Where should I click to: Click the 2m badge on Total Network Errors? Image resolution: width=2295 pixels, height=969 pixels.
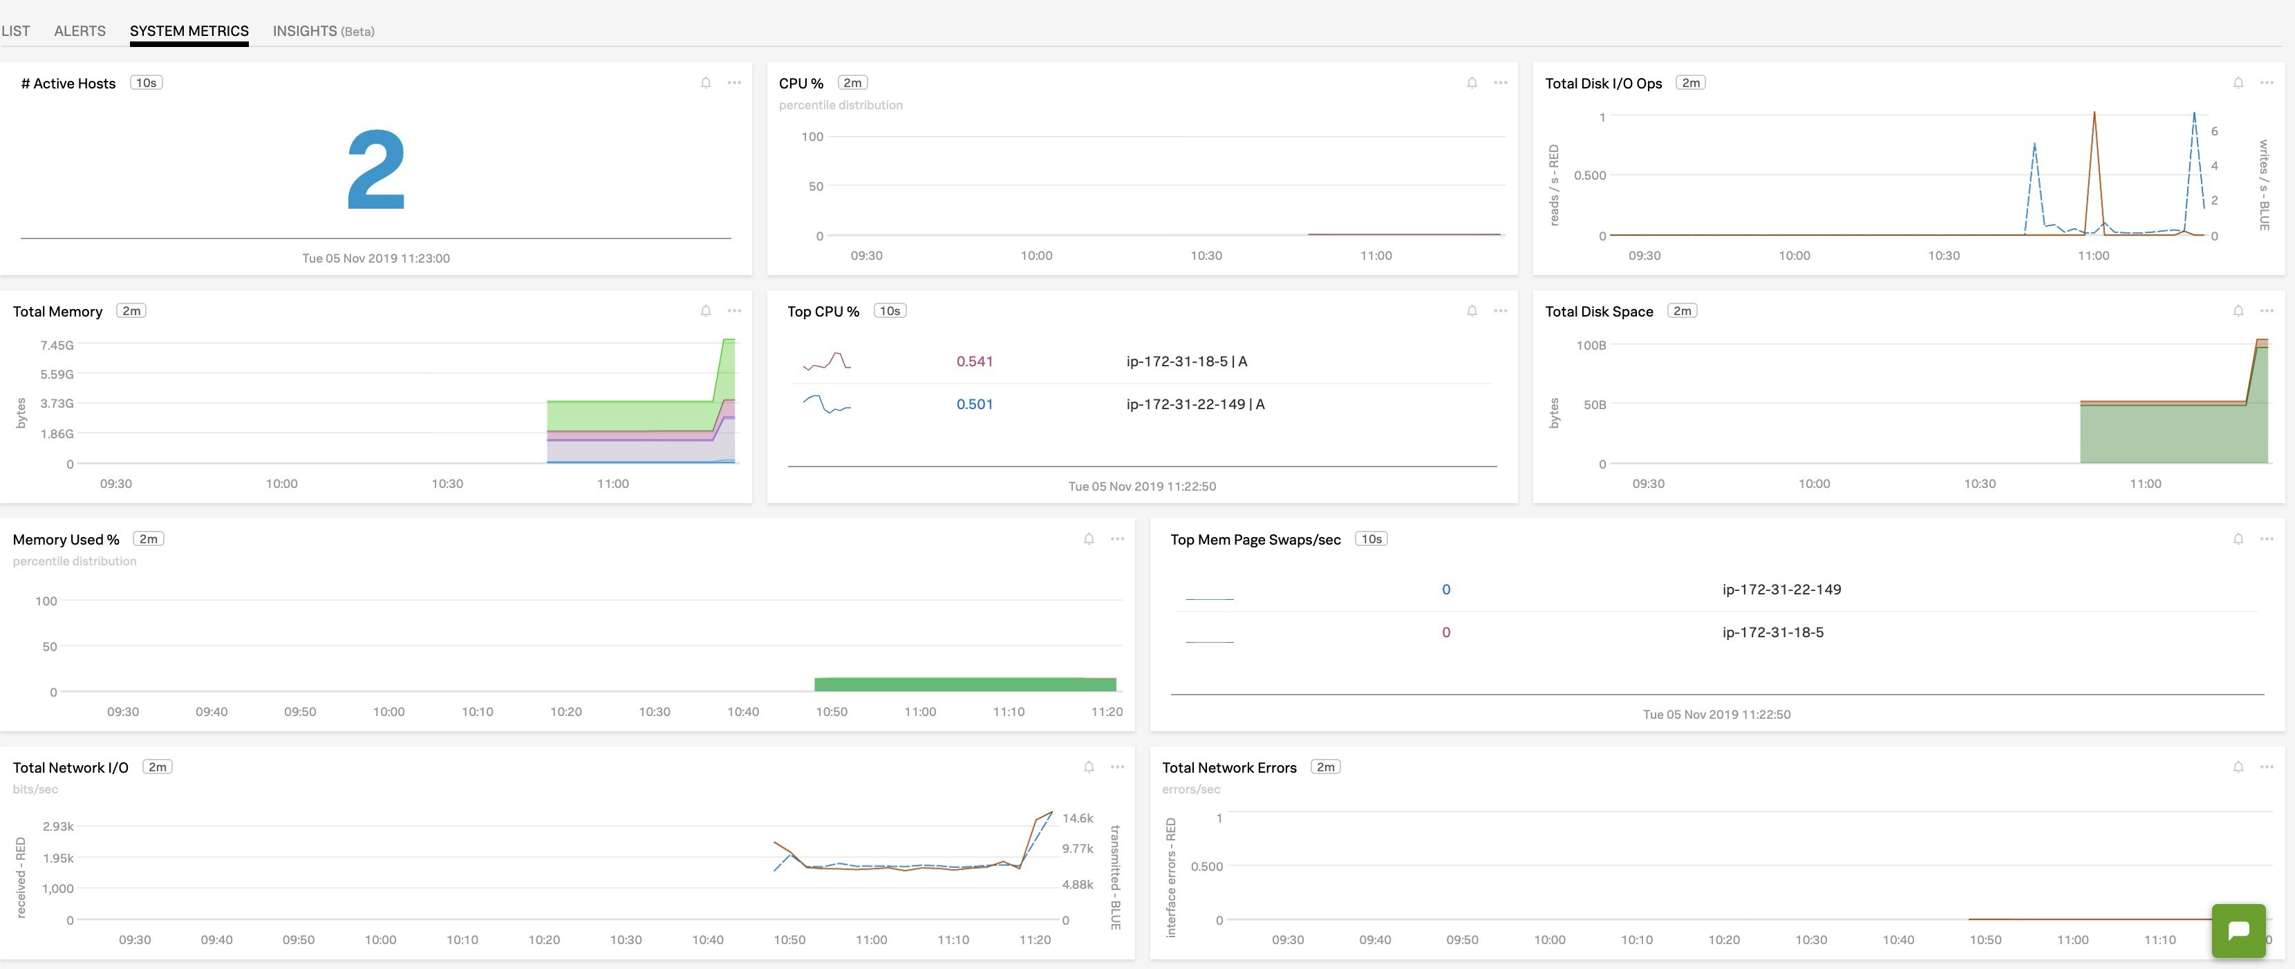[x=1326, y=766]
